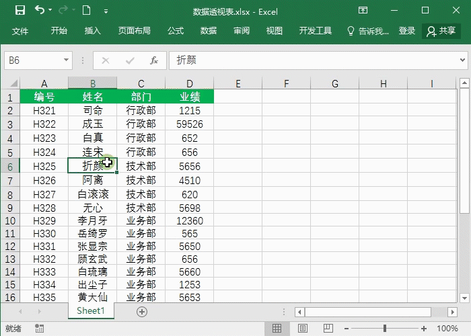471x336 pixels.
Task: Click the previous sheet navigation arrow
Action: [x=20, y=312]
